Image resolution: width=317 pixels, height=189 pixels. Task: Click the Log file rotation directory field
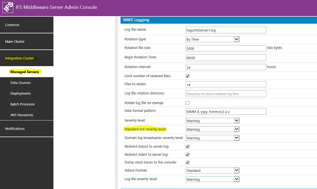pos(226,94)
